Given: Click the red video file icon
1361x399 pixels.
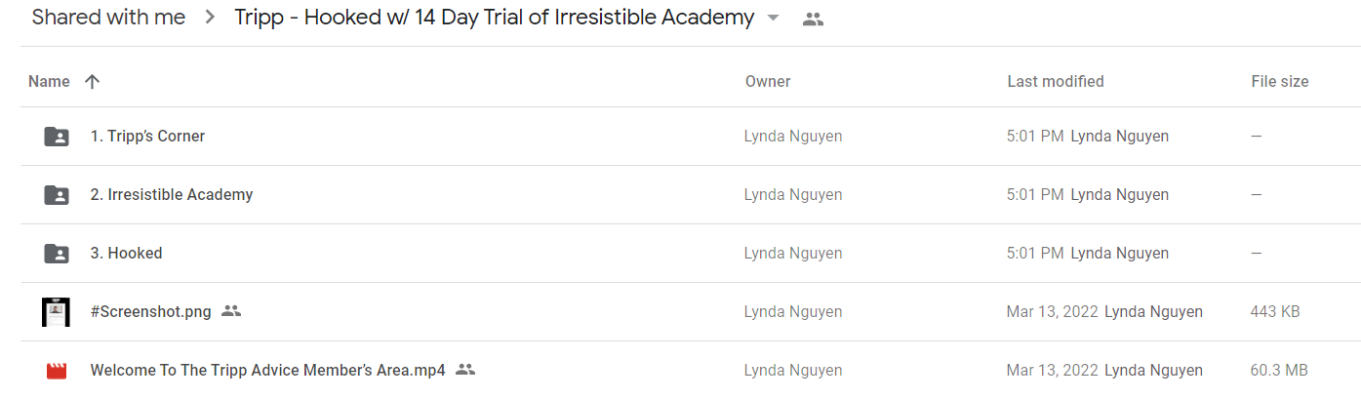Looking at the screenshot, I should pyautogui.click(x=57, y=371).
